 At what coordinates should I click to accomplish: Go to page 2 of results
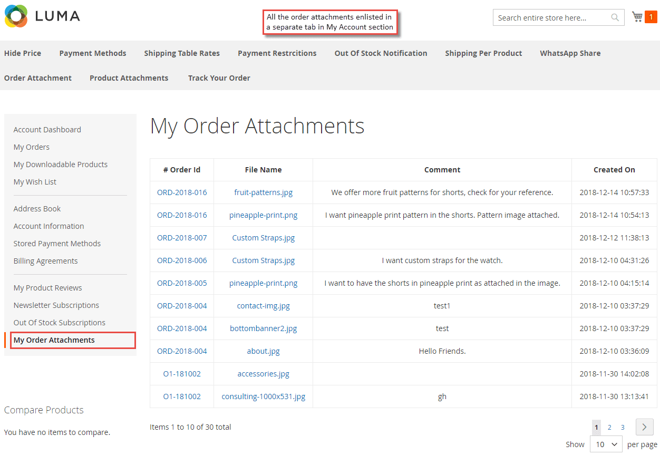coord(609,428)
